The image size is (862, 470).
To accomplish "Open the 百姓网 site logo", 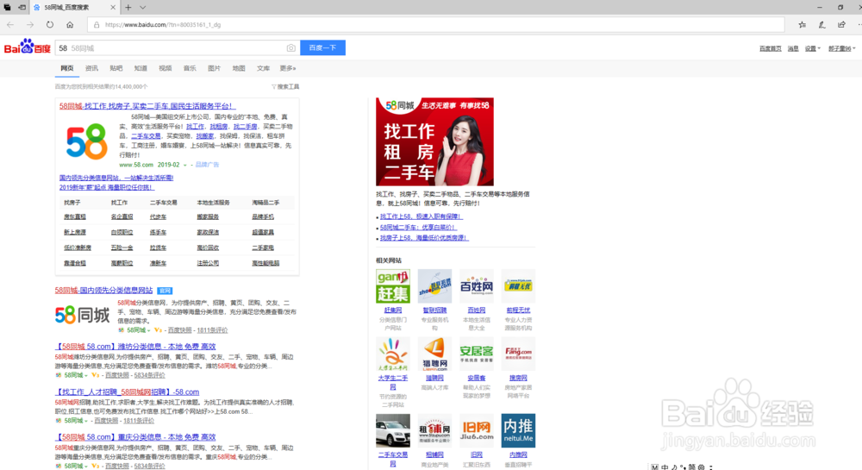I will tap(476, 285).
